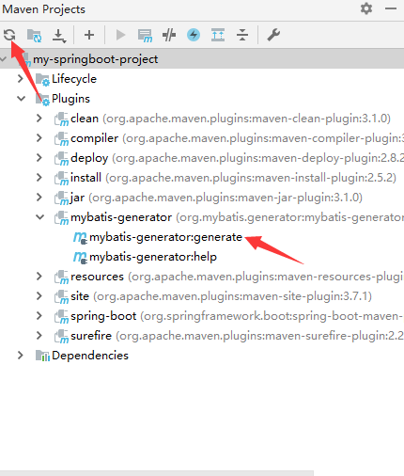The height and width of the screenshot is (476, 404).
Task: Click the Dependencies library chart icon
Action: pyautogui.click(x=42, y=356)
